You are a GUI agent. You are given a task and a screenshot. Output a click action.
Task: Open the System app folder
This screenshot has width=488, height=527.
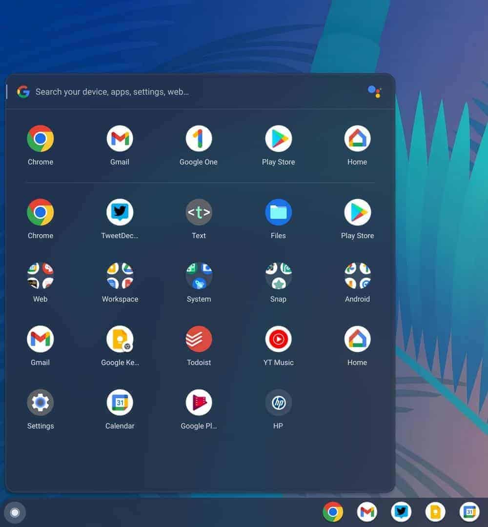click(x=199, y=276)
